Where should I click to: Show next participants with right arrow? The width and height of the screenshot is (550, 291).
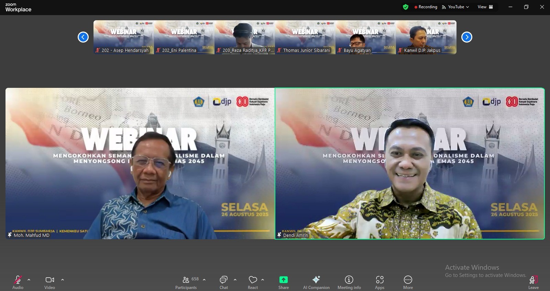[x=466, y=37]
